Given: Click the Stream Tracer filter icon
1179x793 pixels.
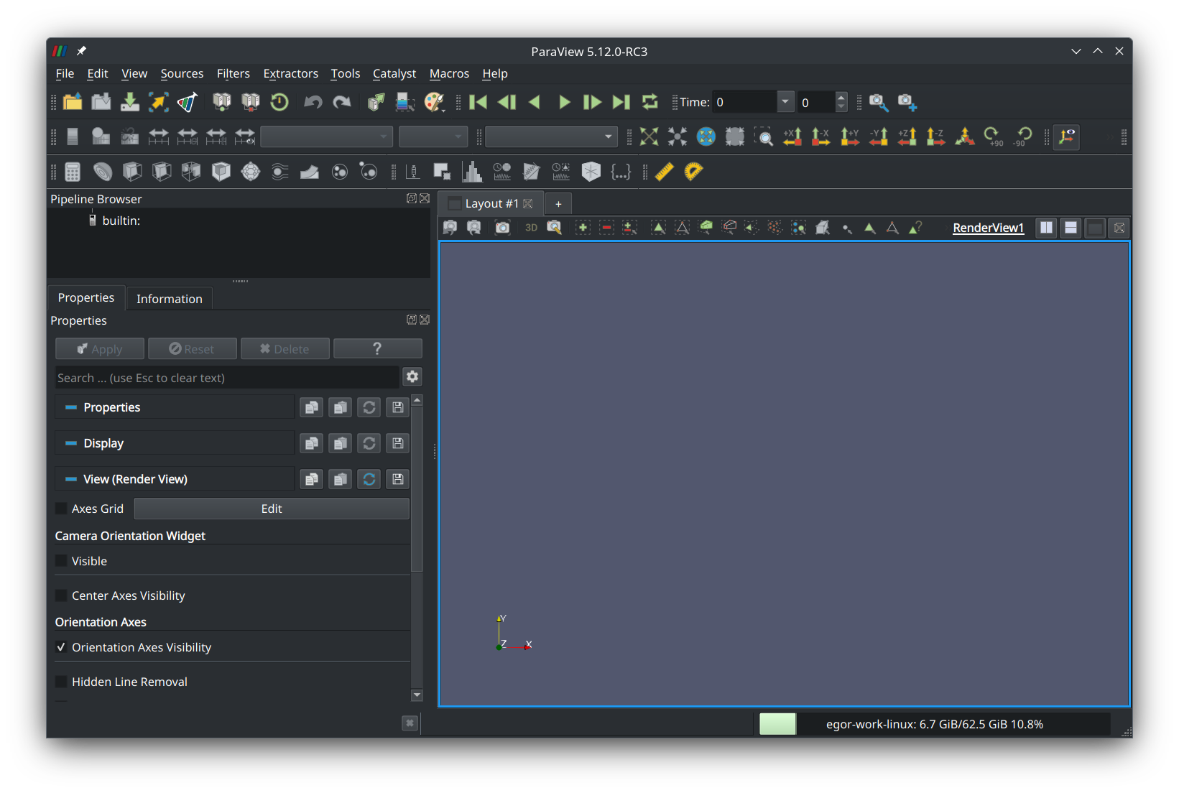Looking at the screenshot, I should (280, 172).
